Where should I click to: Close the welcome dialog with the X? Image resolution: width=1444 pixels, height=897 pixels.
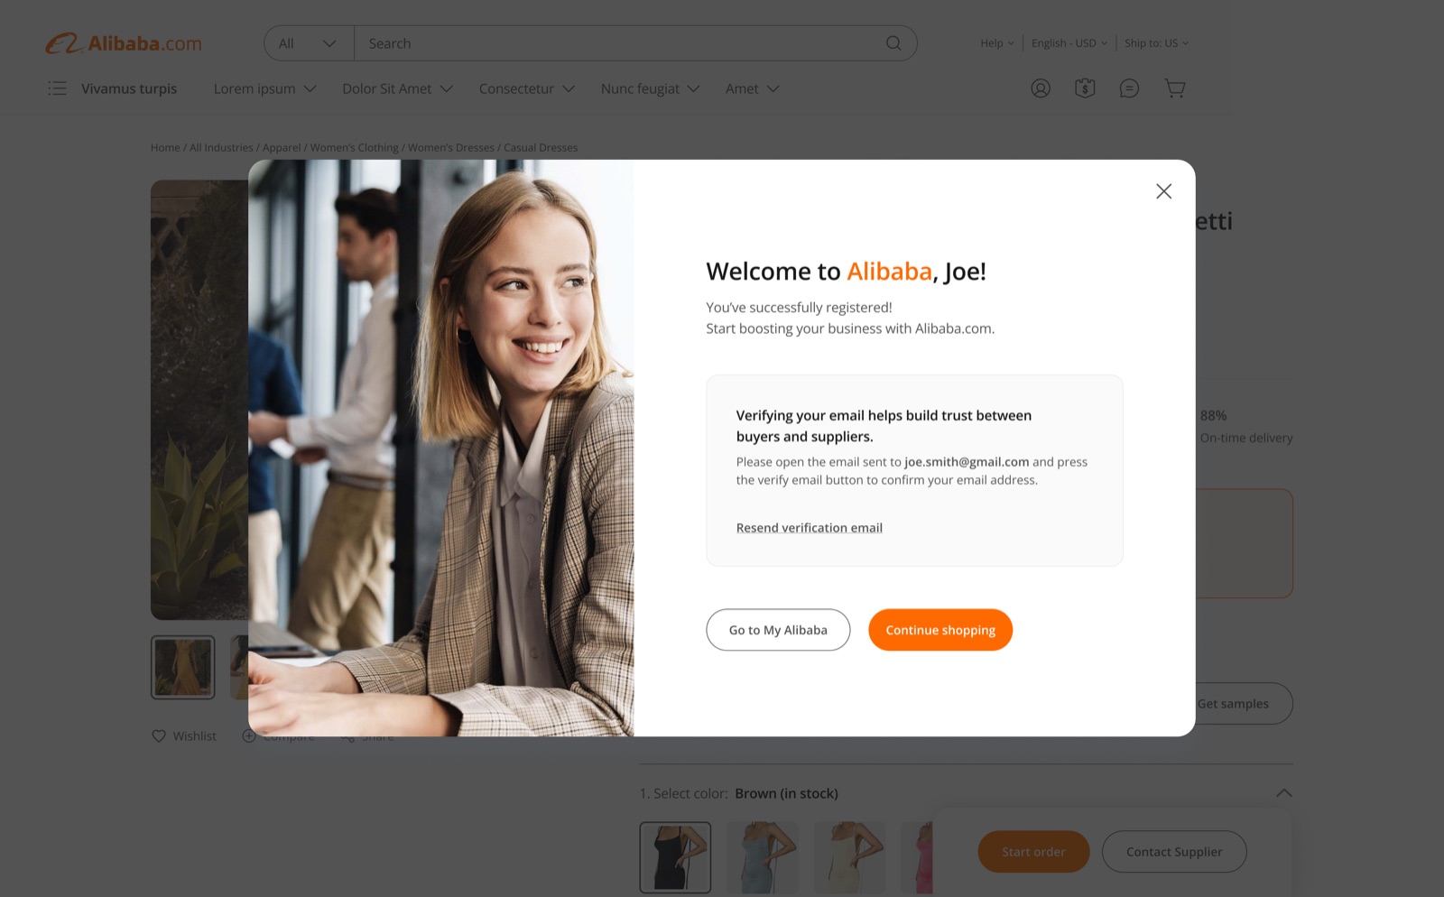1164,191
